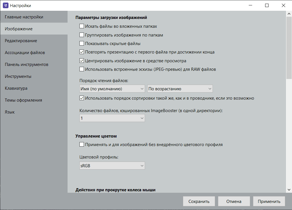Open the Имя (по умолчанию) sort dropdown

[112, 89]
